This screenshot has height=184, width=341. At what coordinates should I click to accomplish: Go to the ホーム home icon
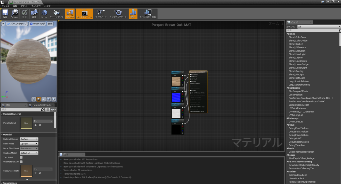44,14
